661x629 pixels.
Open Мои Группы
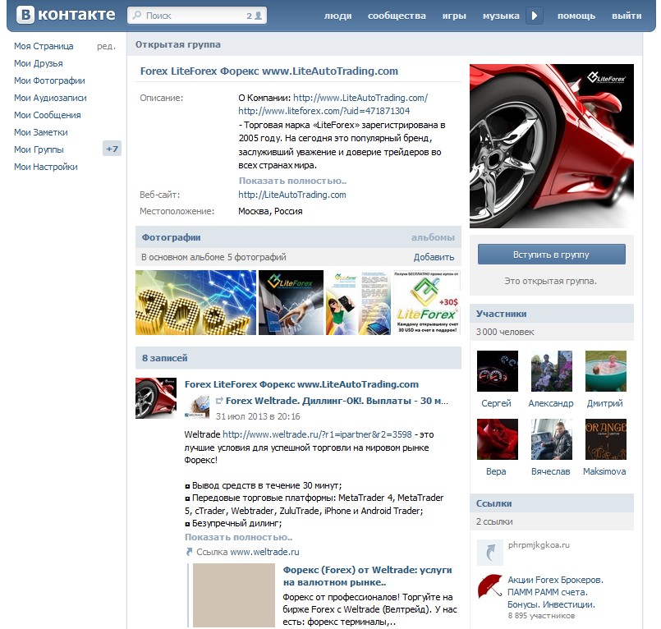(39, 149)
